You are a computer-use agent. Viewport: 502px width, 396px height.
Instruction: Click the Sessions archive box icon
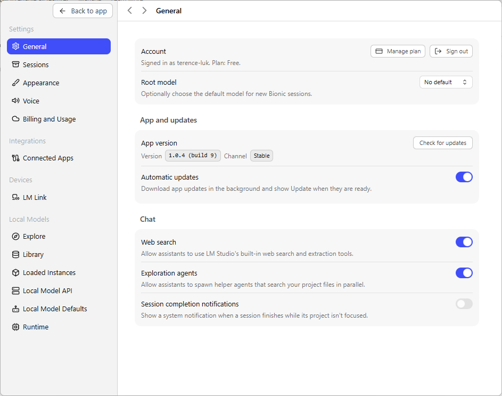[15, 64]
